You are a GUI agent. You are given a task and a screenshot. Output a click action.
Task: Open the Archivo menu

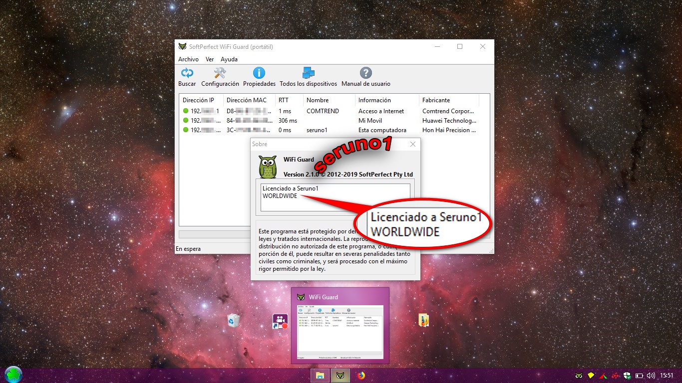(188, 59)
